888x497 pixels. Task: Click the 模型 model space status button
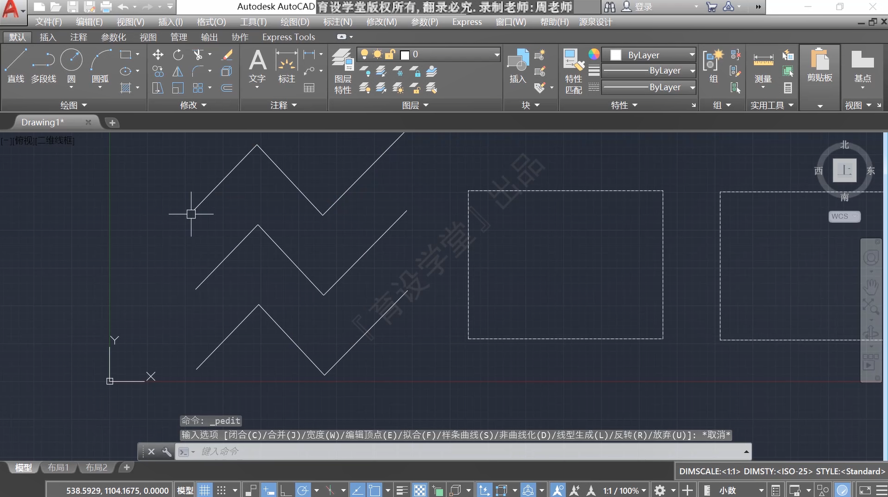point(185,490)
